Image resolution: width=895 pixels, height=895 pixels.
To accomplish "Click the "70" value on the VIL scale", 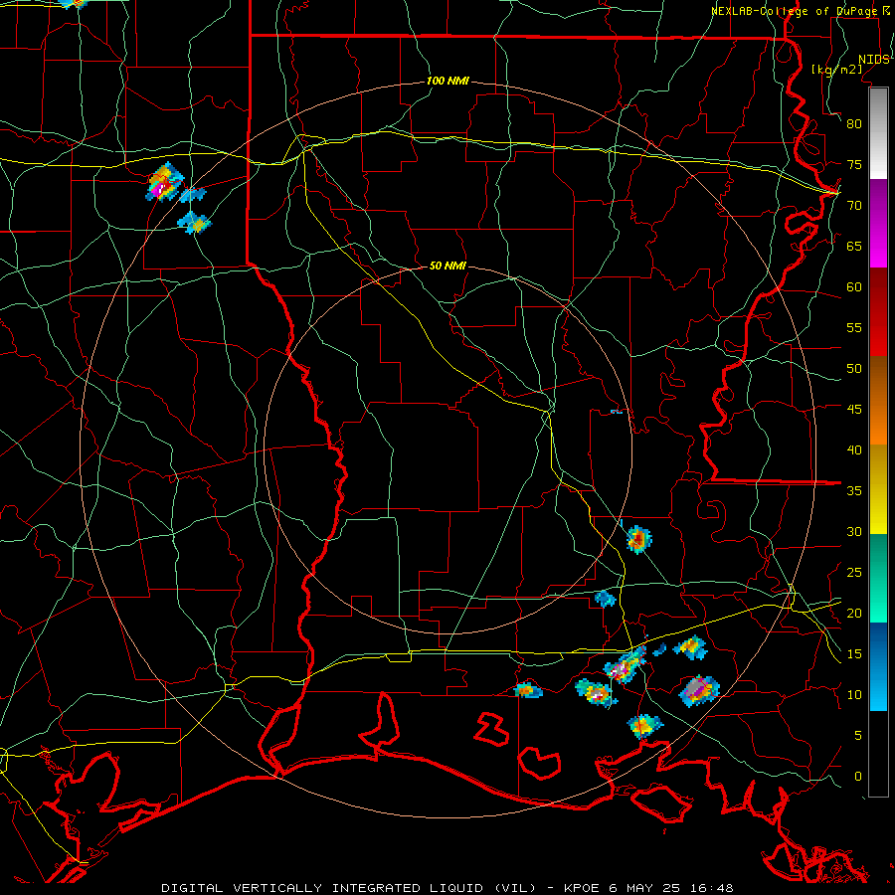I will [x=854, y=206].
